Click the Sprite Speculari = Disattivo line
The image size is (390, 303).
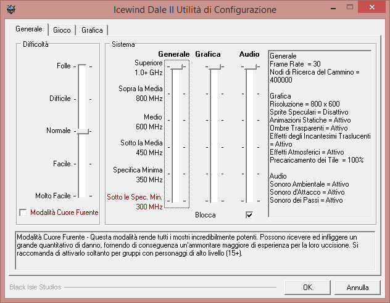[309, 112]
